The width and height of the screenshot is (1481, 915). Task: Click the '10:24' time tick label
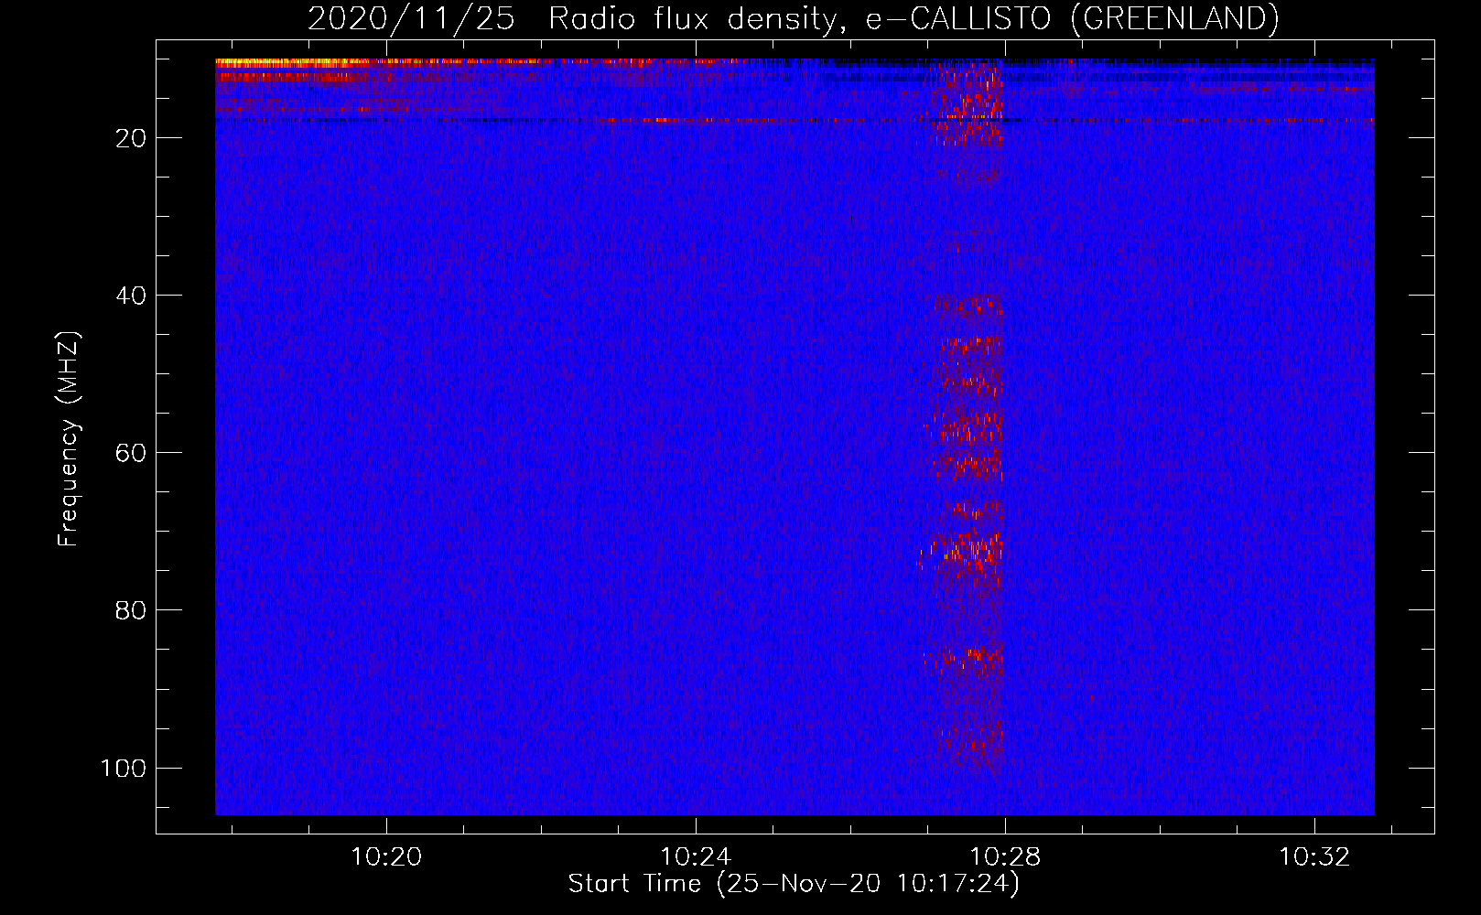[696, 857]
